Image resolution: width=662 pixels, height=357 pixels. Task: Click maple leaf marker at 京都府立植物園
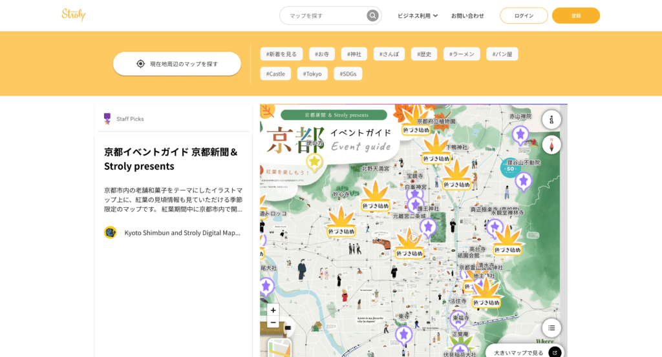(416, 121)
